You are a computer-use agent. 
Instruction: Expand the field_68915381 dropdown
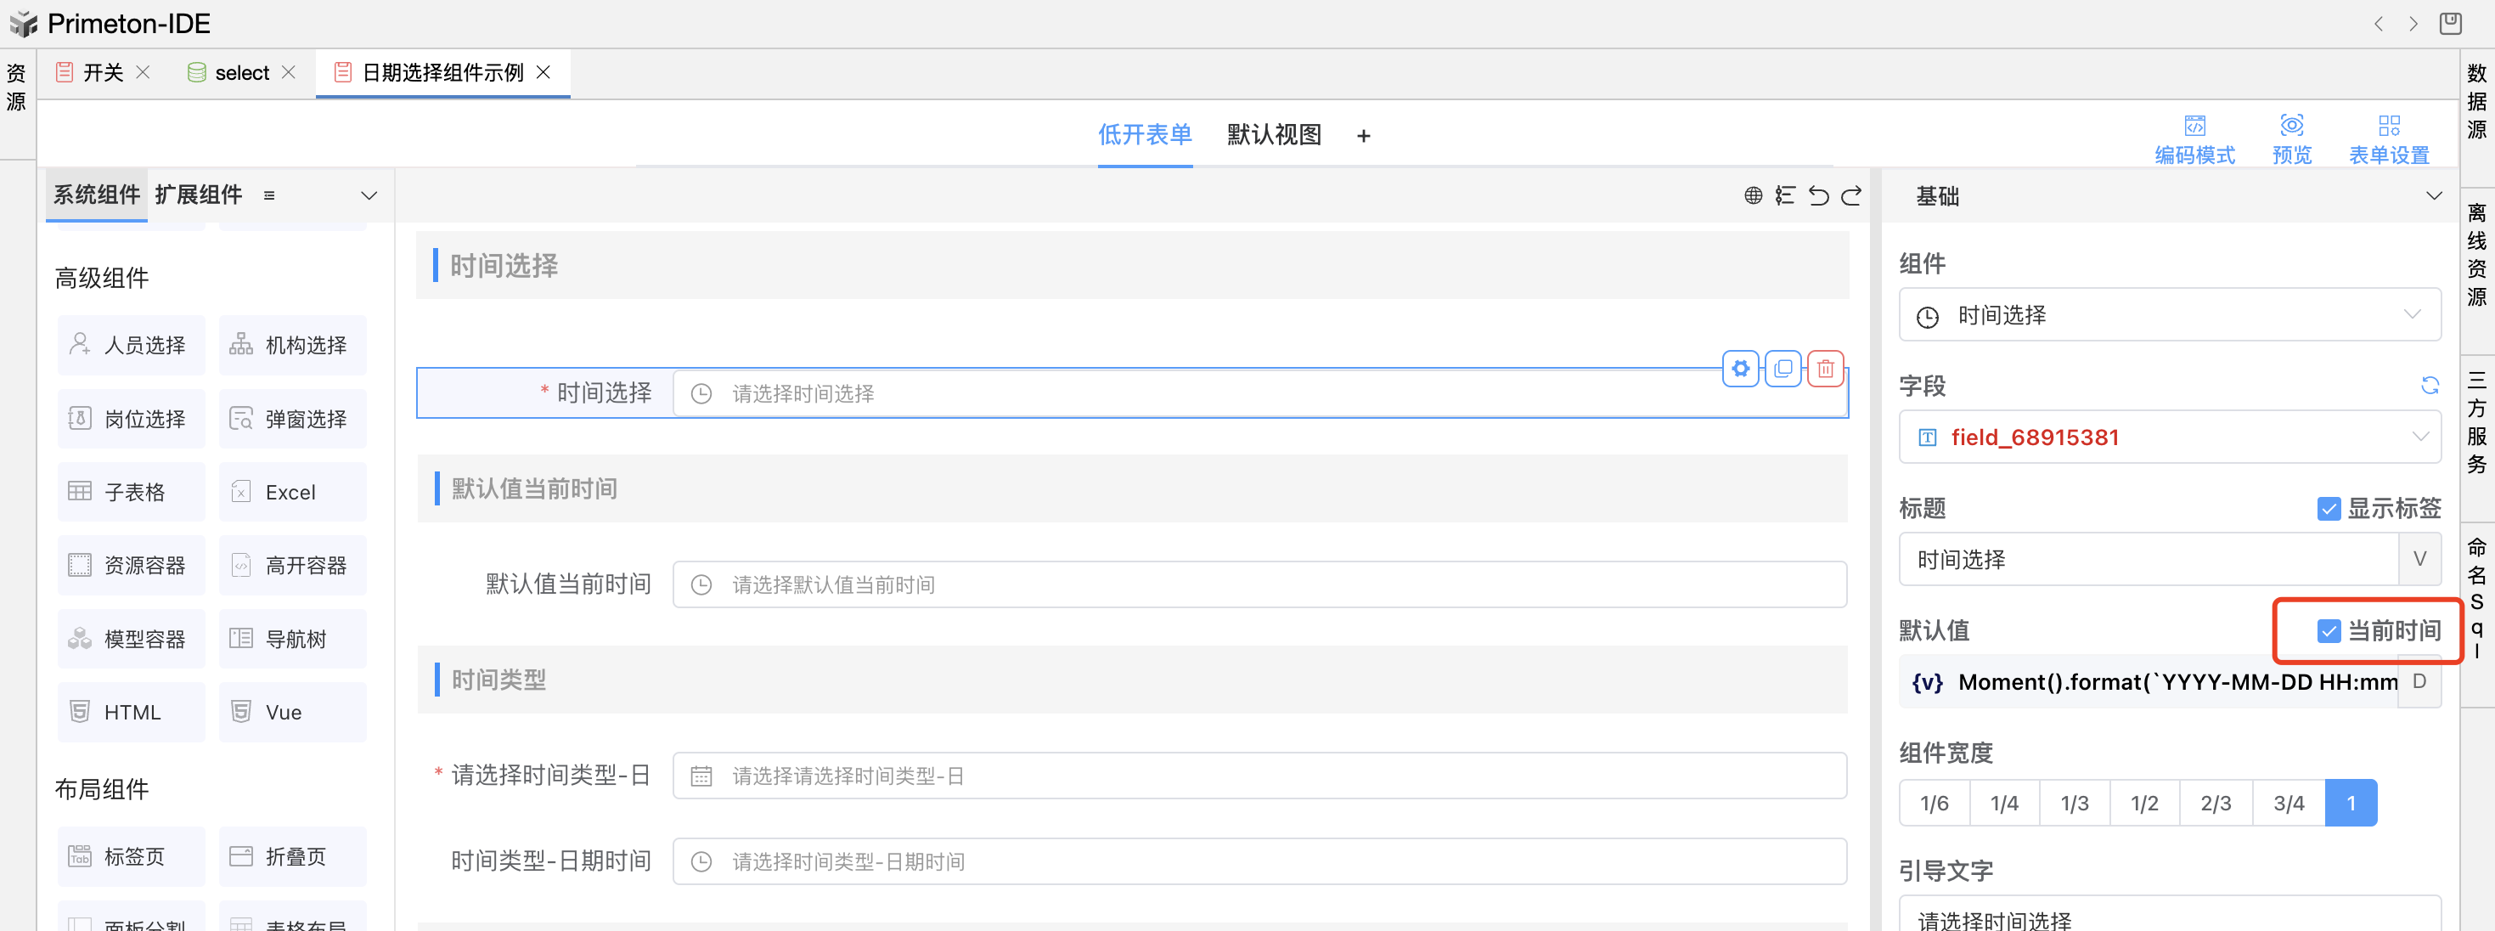[2169, 437]
